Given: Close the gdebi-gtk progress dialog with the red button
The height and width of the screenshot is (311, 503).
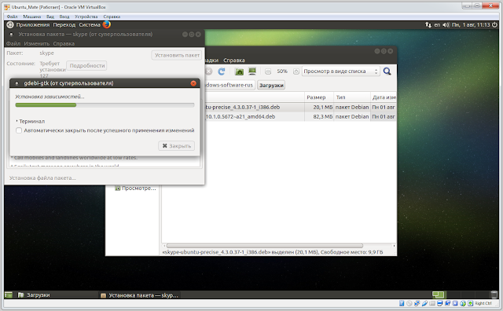Looking at the screenshot, I should click(193, 83).
